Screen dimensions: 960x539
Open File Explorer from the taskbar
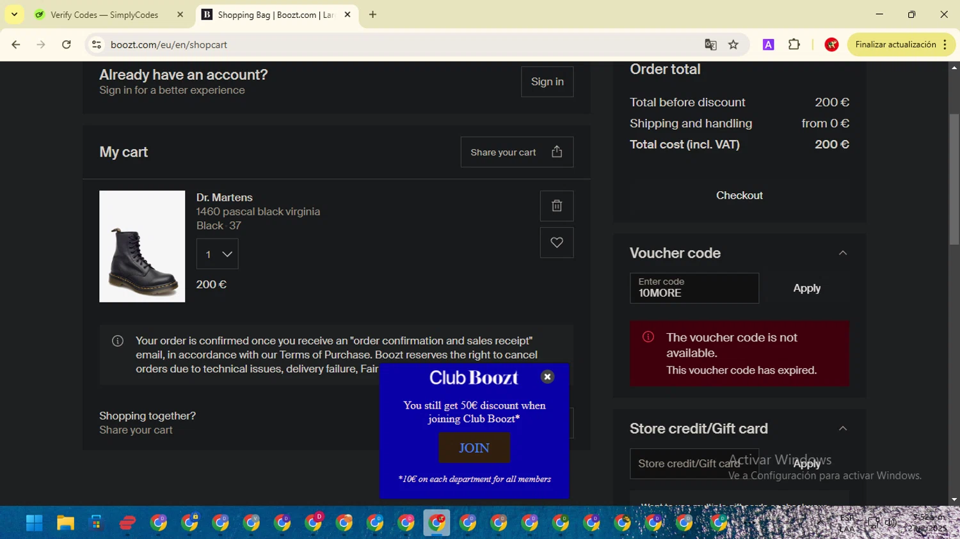click(x=65, y=523)
